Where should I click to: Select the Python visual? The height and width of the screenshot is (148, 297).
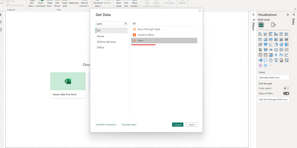281,55
